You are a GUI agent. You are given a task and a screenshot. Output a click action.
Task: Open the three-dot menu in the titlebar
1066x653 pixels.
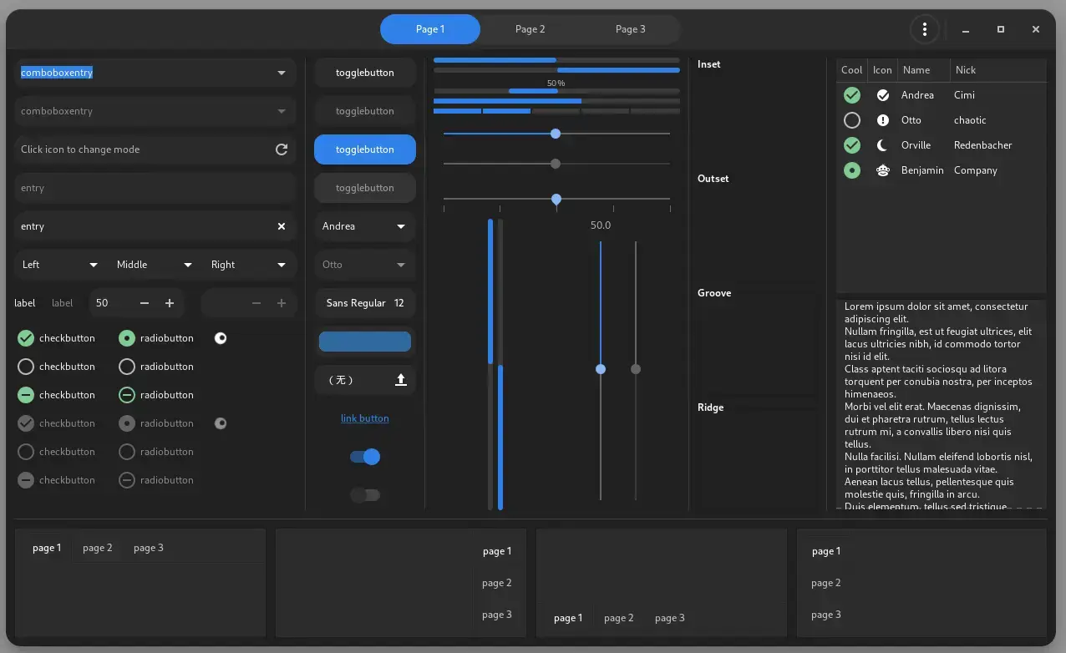(x=925, y=29)
